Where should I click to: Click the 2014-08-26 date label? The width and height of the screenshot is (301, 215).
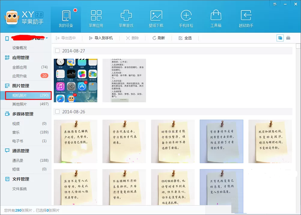(x=74, y=112)
